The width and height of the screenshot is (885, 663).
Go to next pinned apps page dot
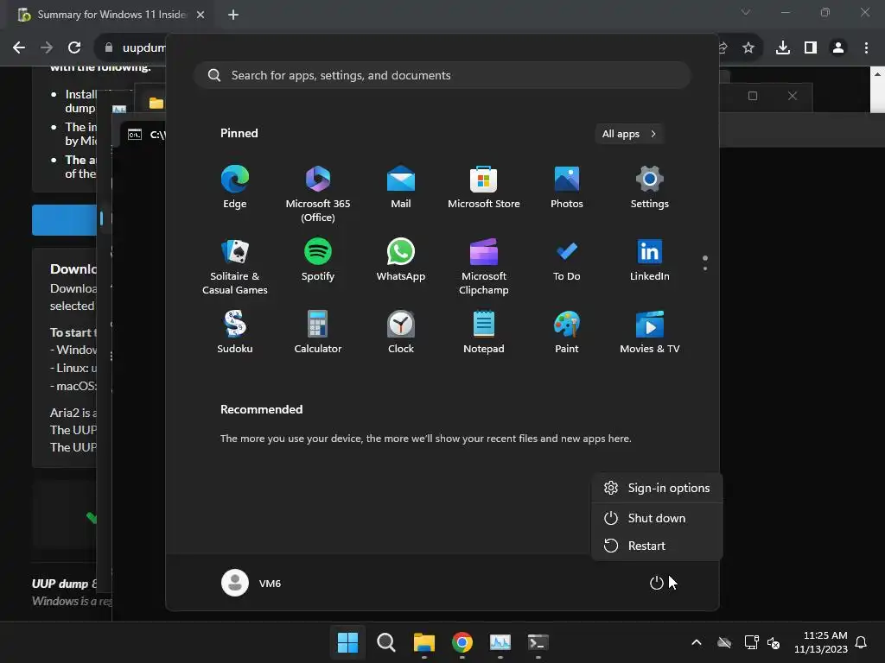point(705,268)
